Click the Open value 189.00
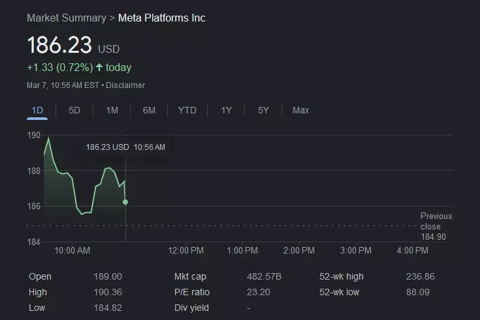480x320 pixels. coord(108,276)
